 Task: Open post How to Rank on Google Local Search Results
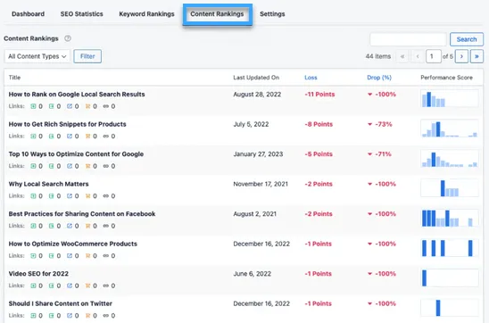tap(77, 95)
